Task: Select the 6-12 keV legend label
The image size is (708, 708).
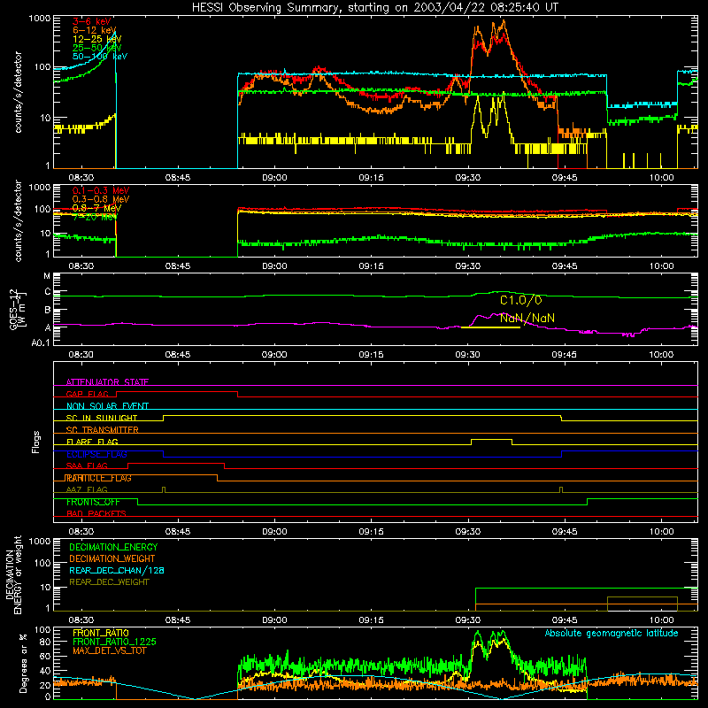Action: tap(95, 30)
